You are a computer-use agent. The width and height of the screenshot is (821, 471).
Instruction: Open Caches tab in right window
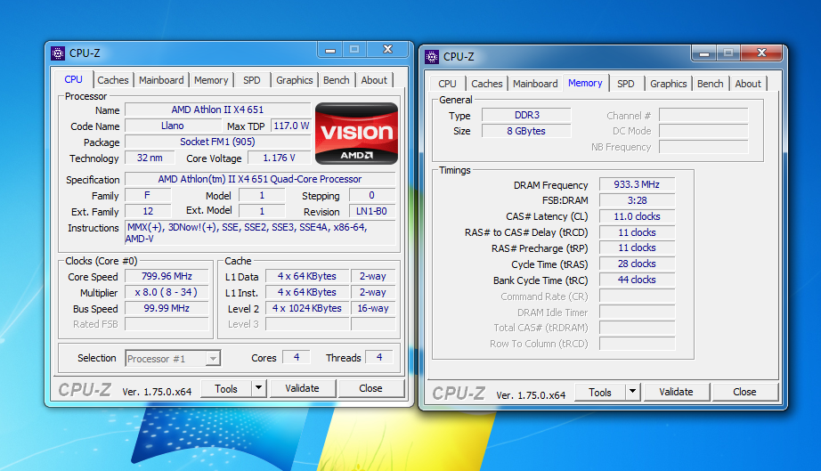coord(486,84)
